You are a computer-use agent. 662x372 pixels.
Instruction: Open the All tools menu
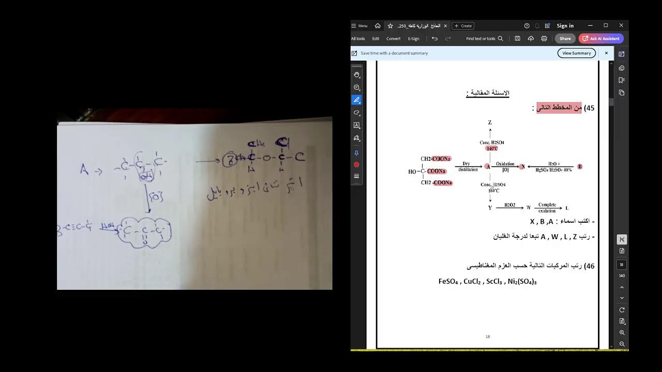click(x=358, y=39)
